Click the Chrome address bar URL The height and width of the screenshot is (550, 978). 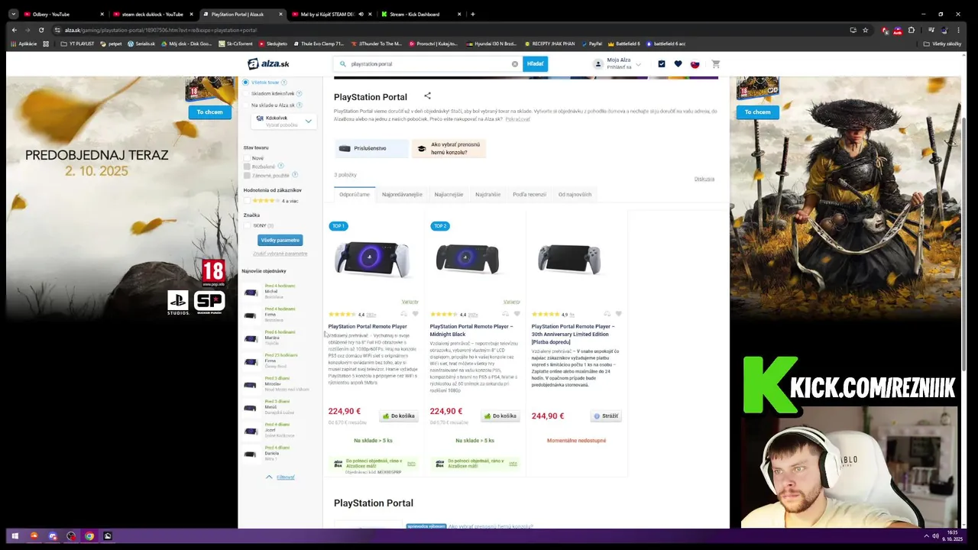coord(160,30)
